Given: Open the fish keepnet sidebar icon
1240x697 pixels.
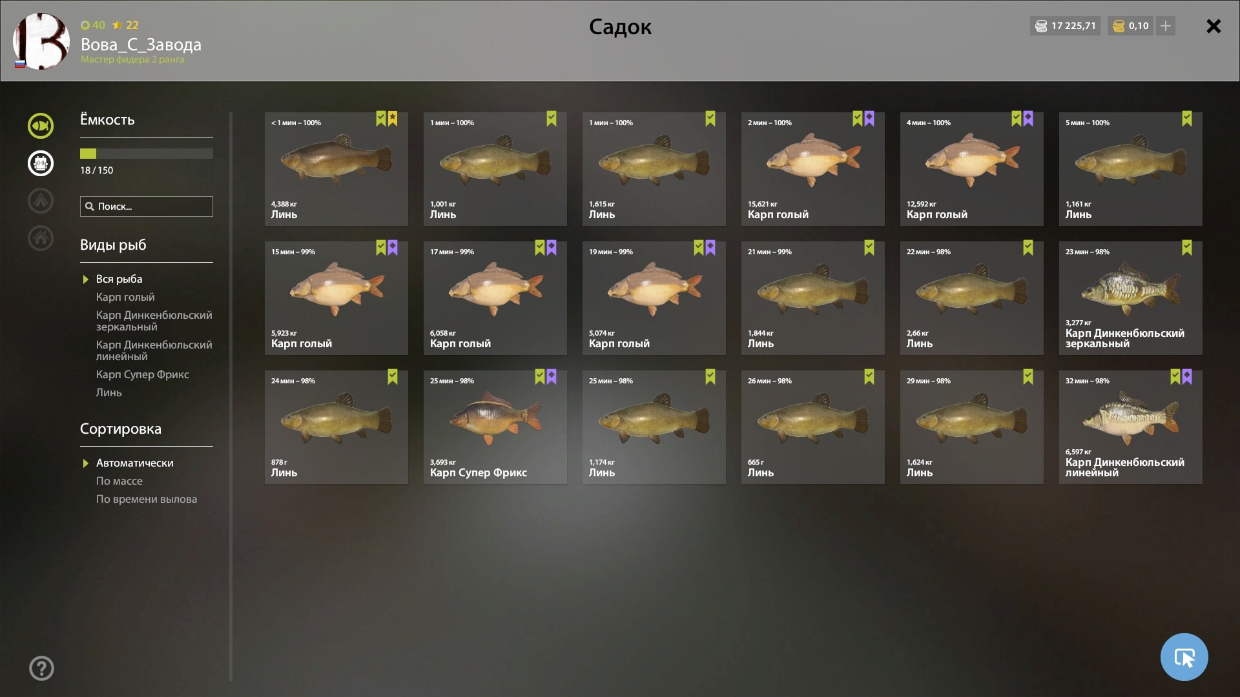Looking at the screenshot, I should [x=40, y=126].
